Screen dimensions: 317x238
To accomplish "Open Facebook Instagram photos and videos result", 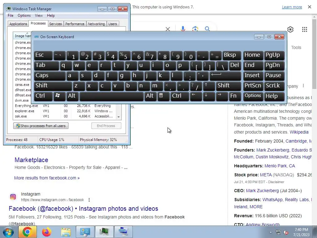I will click(x=84, y=209).
